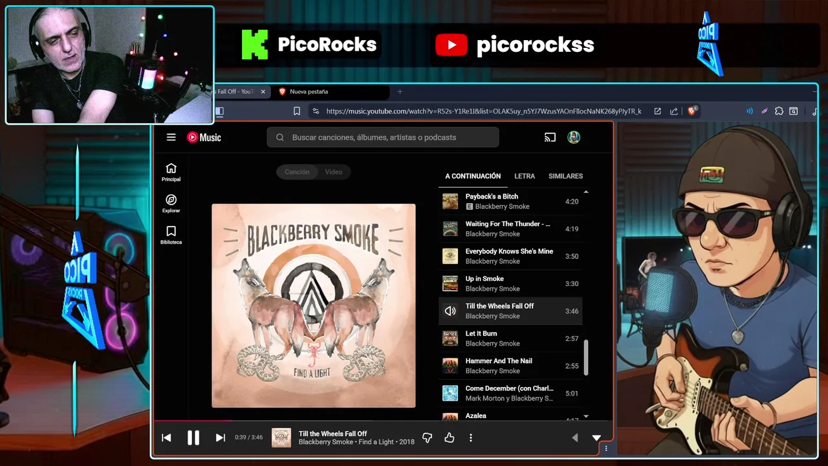Click the browser address bar URL
This screenshot has height=466, width=828.
483,111
